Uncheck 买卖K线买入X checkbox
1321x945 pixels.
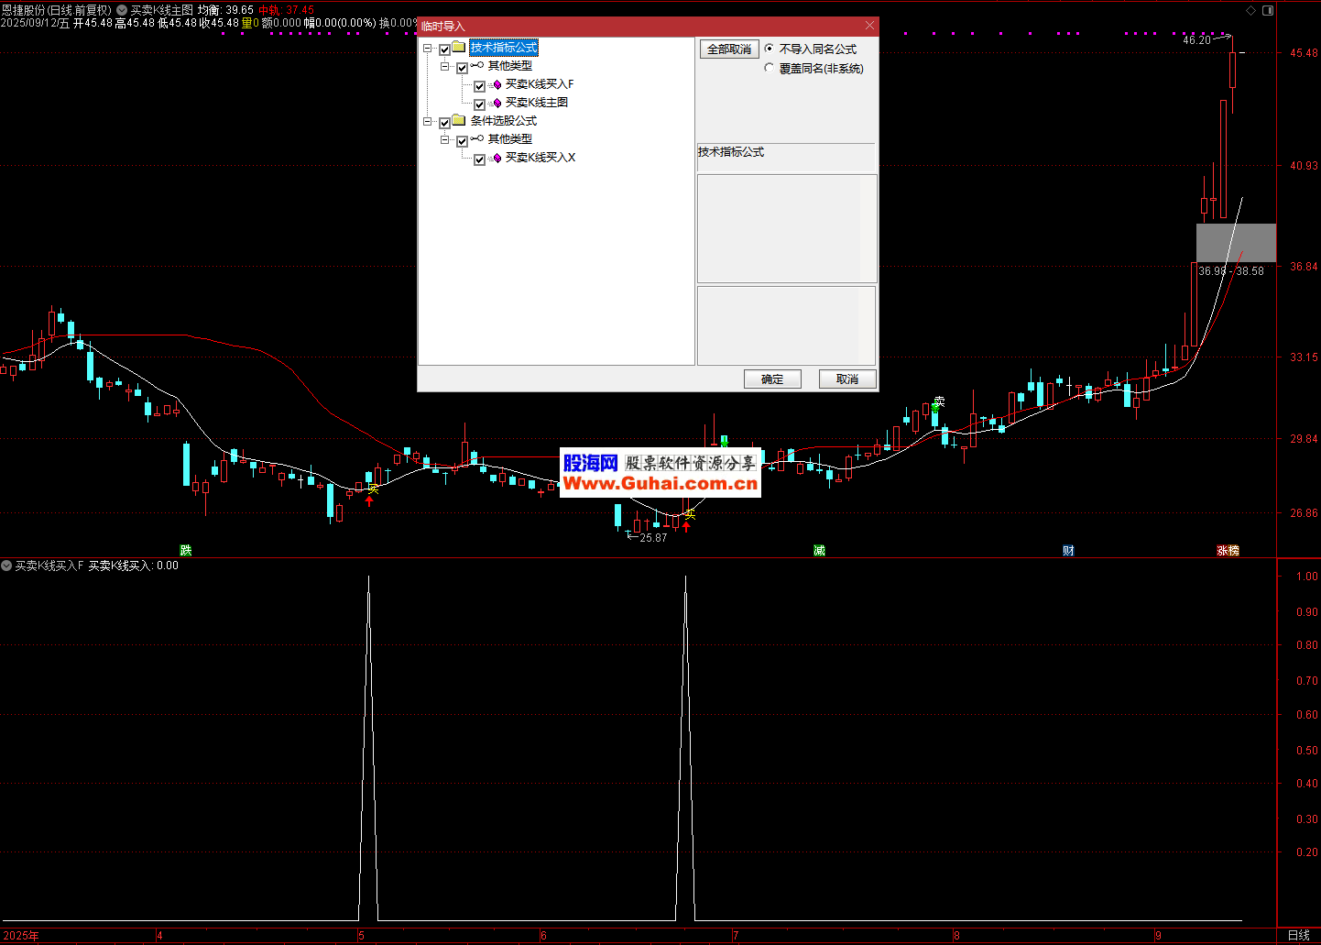point(479,159)
